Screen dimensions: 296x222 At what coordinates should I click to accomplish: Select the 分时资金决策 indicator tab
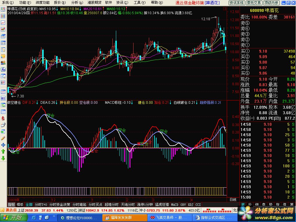point(60,205)
